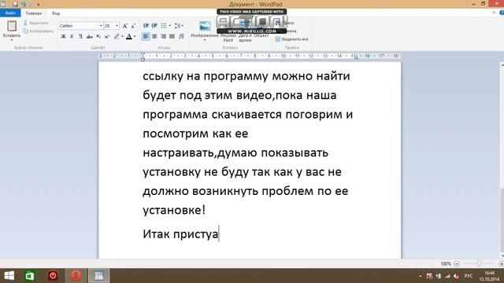
Task: Click the WordPad taskbar icon
Action: [x=99, y=276]
